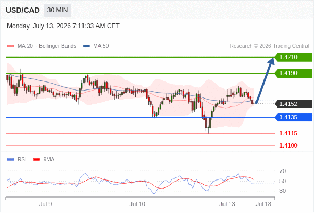314x213 pixels.
Task: Select the 1.4190 green resistance price tag
Action: [x=293, y=73]
